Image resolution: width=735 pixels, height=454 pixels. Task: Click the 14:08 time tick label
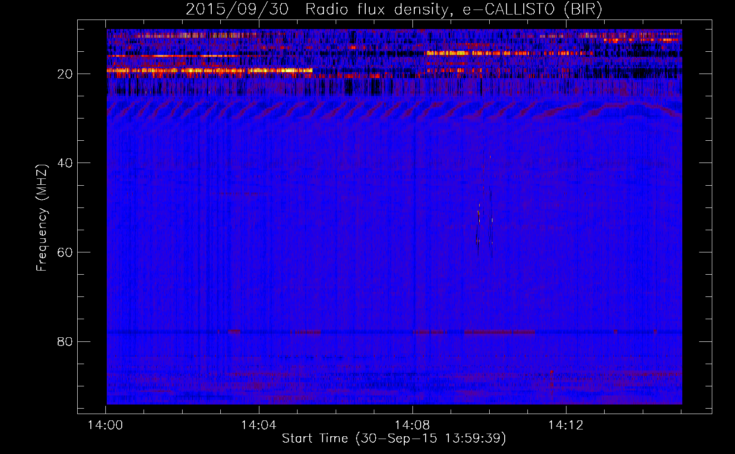[412, 425]
